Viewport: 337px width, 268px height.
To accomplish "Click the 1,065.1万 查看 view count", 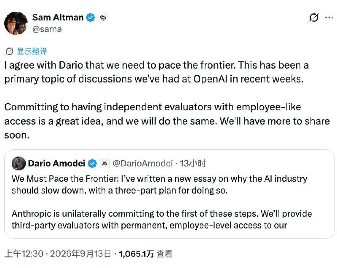I will coord(145,254).
